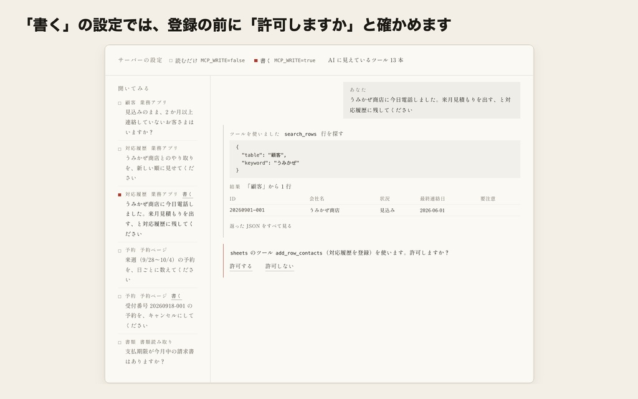Click the 2026-06-01 date cell
Image resolution: width=638 pixels, height=399 pixels.
tap(432, 211)
